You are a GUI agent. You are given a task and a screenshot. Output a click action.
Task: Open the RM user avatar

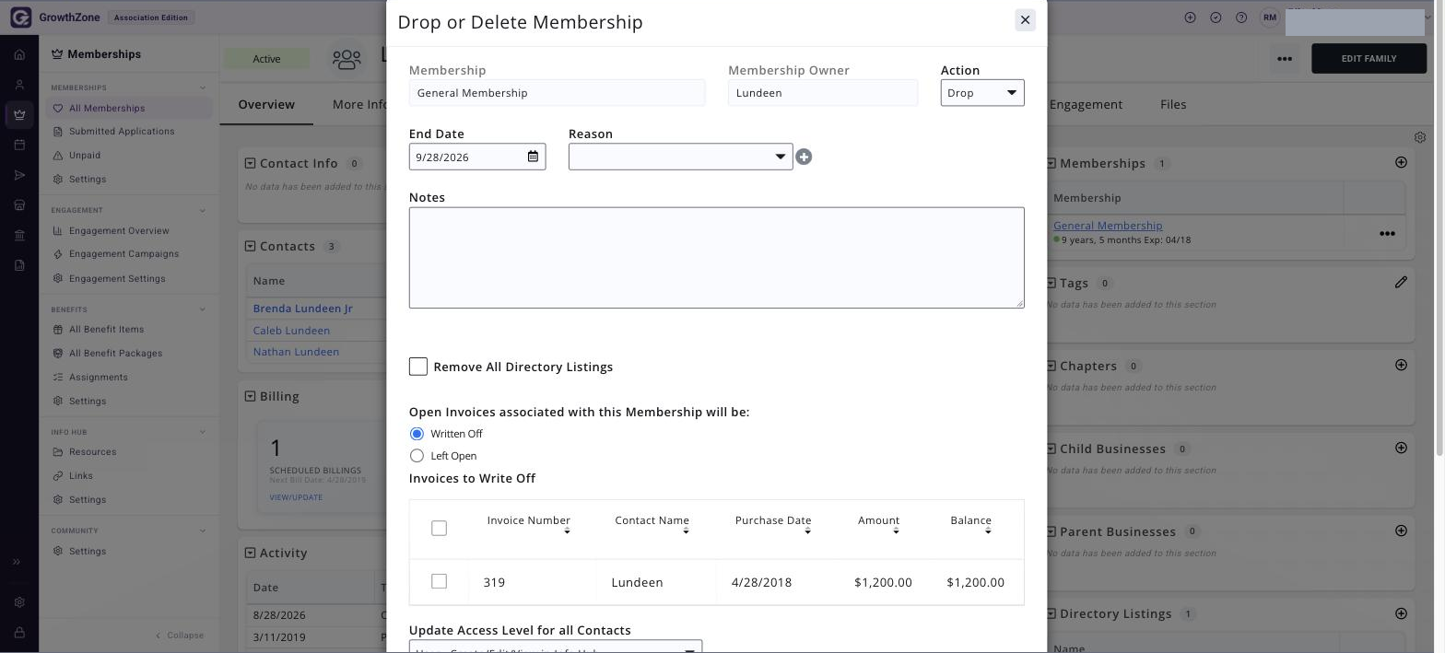point(1270,17)
